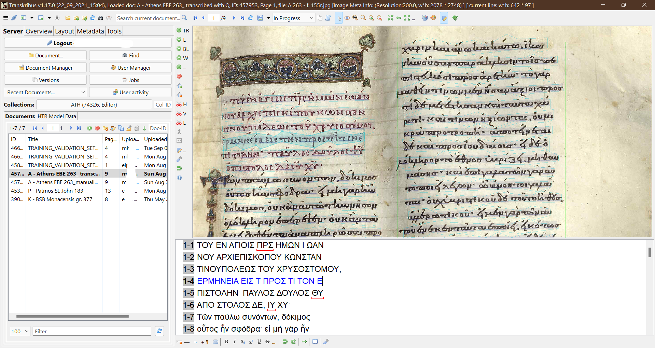Open the Versions button

[x=45, y=80]
